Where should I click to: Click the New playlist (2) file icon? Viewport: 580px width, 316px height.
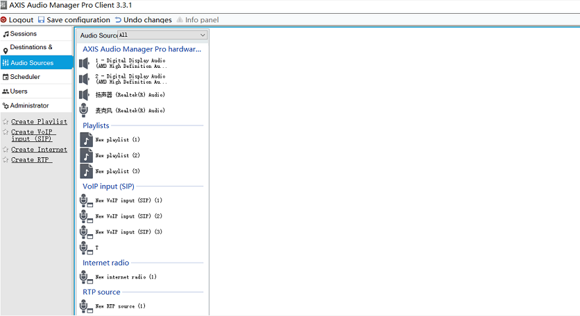[x=86, y=156]
